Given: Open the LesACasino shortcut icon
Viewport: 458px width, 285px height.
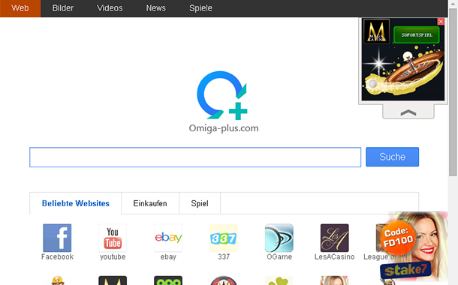Looking at the screenshot, I should point(334,238).
